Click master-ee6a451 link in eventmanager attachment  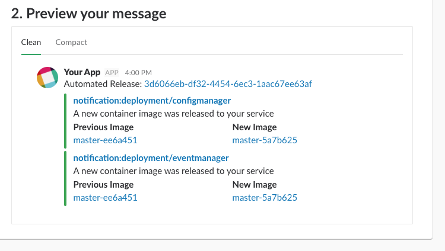pos(105,198)
